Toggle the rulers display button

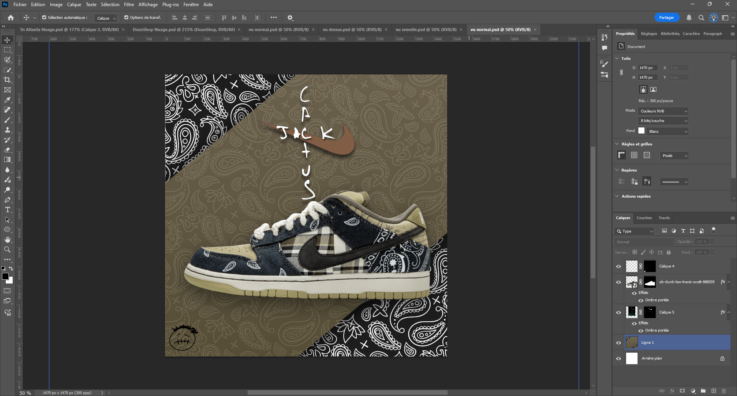click(621, 155)
